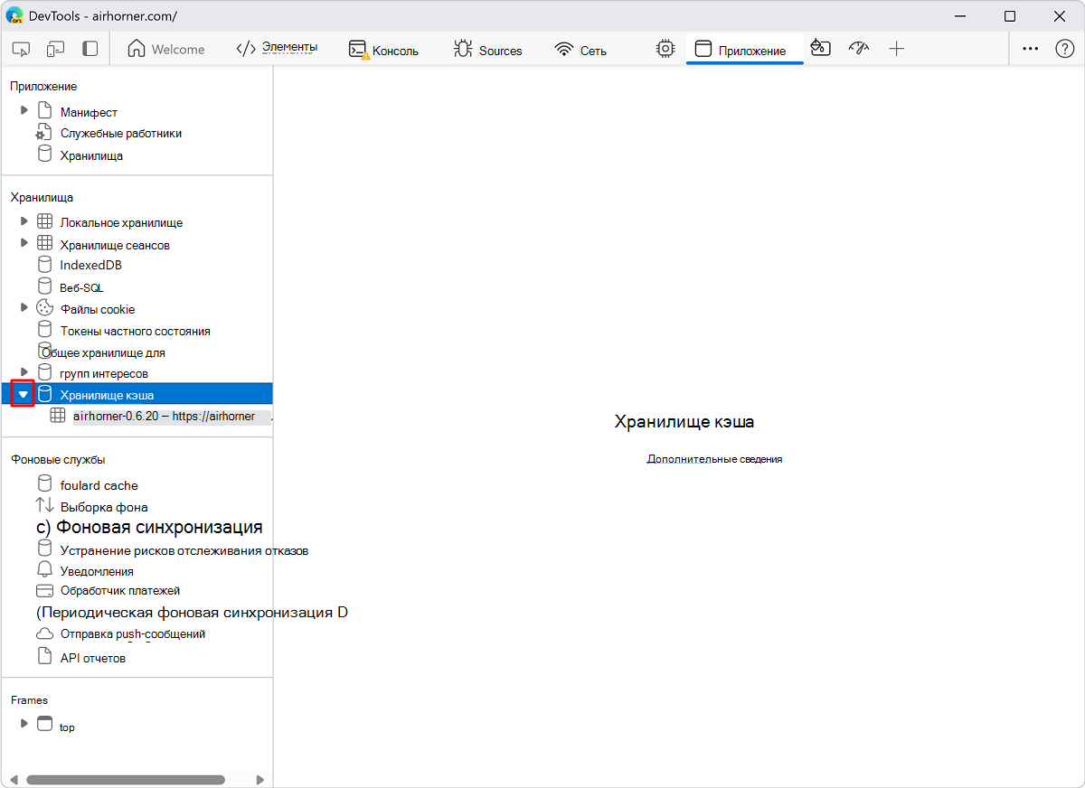Maximize the DevTools window

1010,15
